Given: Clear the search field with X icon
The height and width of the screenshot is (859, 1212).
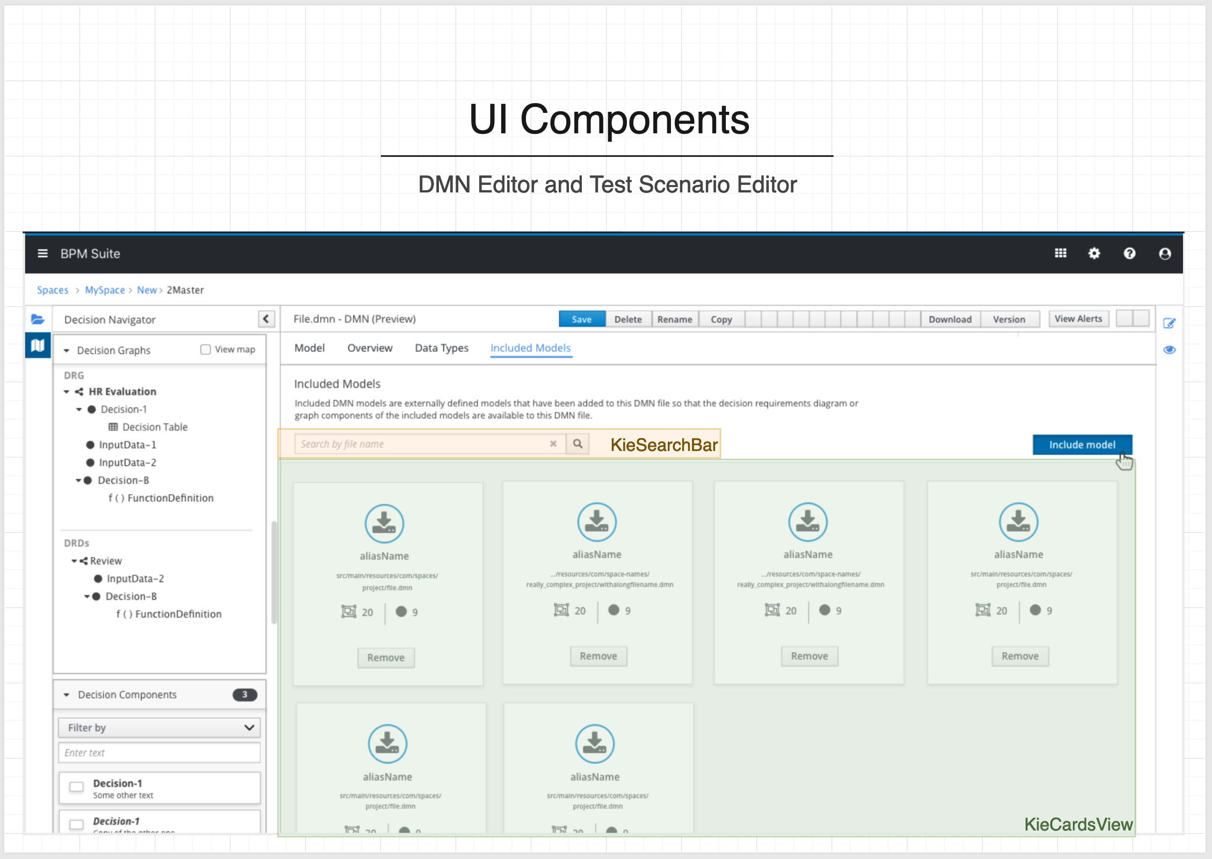Looking at the screenshot, I should click(x=553, y=444).
